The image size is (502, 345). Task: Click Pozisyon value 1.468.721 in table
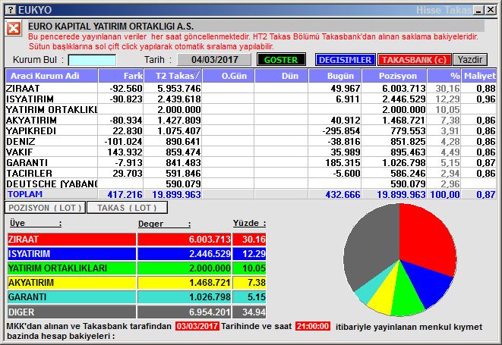pos(403,121)
